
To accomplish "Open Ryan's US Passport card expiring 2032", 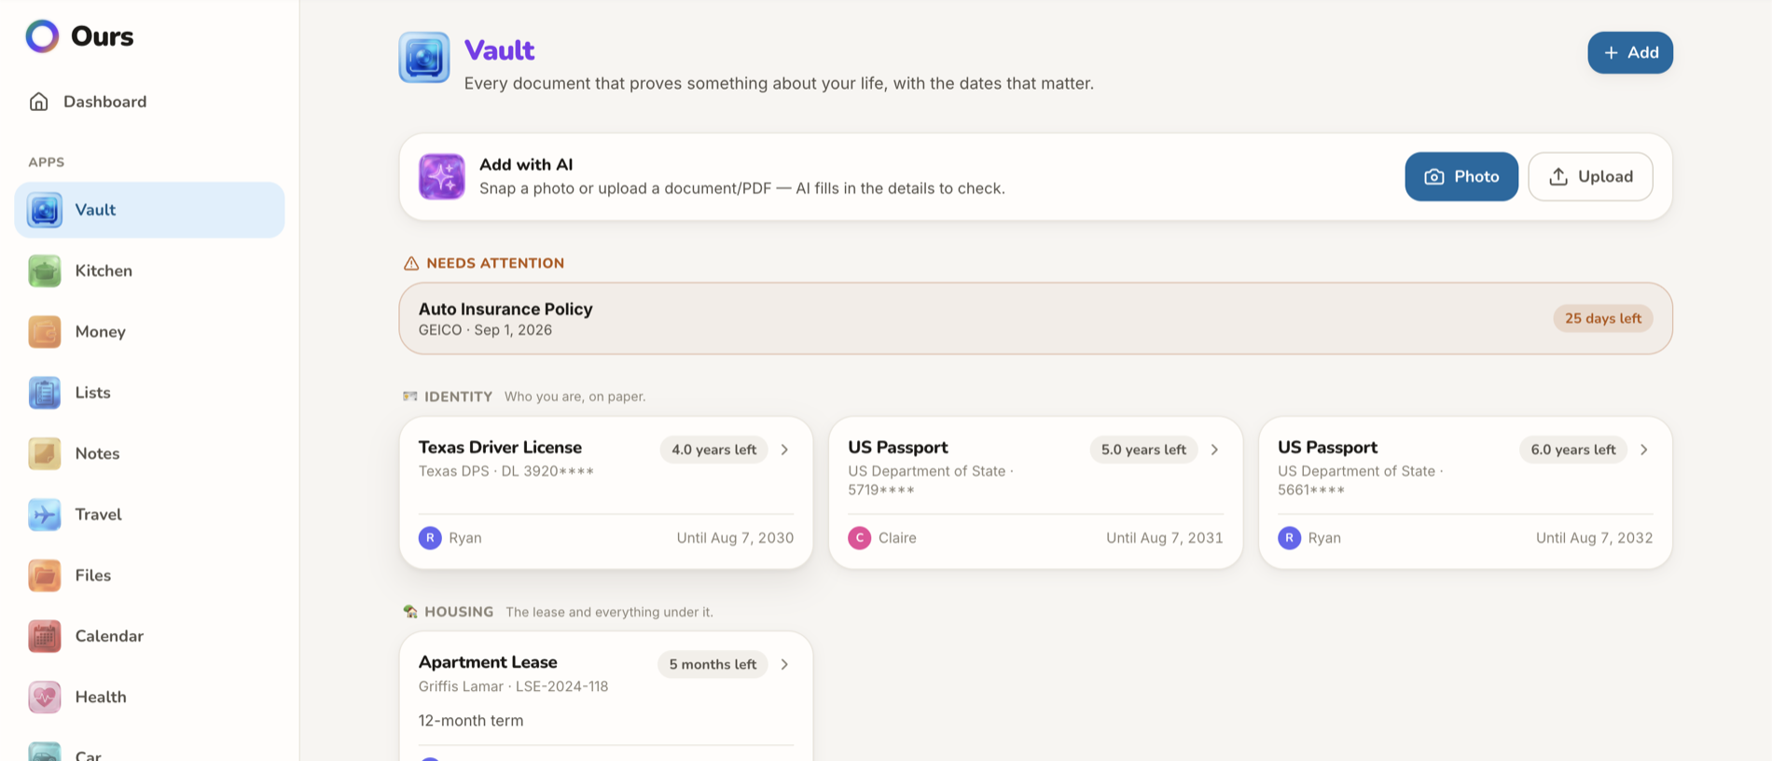I will 1465,492.
